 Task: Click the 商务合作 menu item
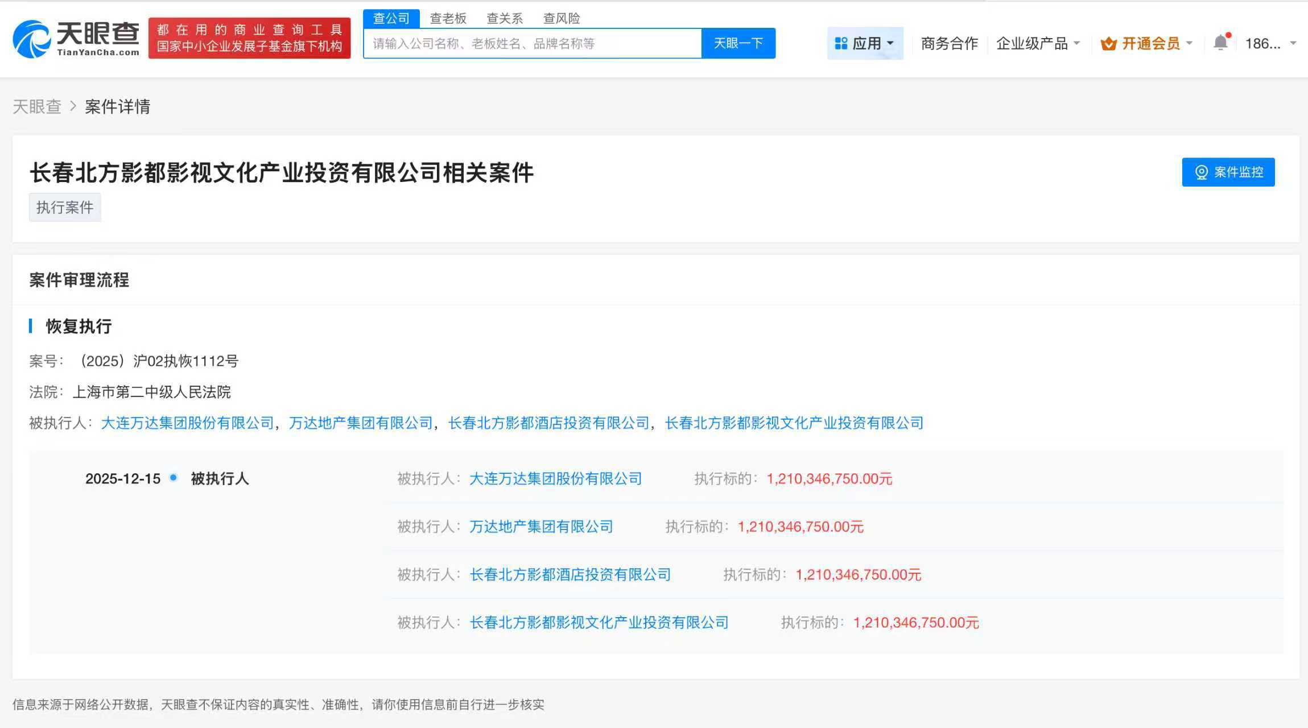click(948, 43)
